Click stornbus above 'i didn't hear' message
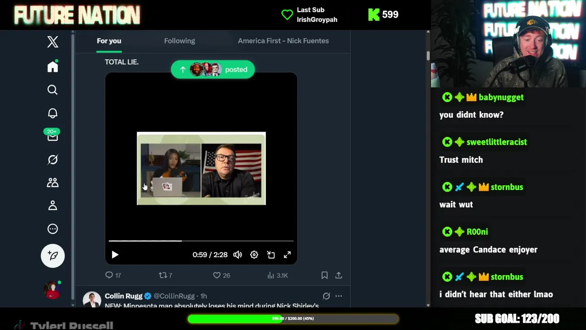The height and width of the screenshot is (330, 586). 507,277
